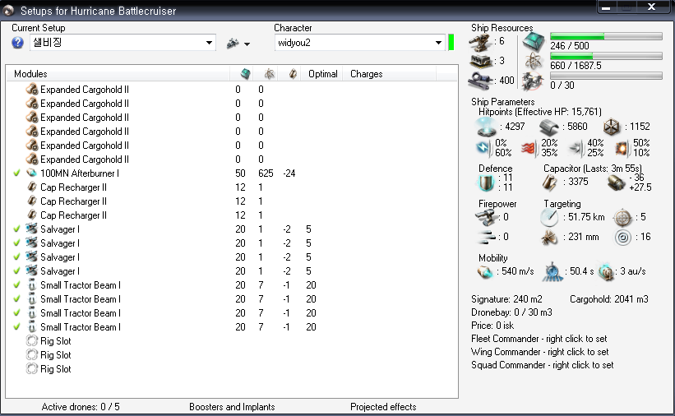Click the CPU column header icon
This screenshot has width=675, height=416.
point(245,74)
